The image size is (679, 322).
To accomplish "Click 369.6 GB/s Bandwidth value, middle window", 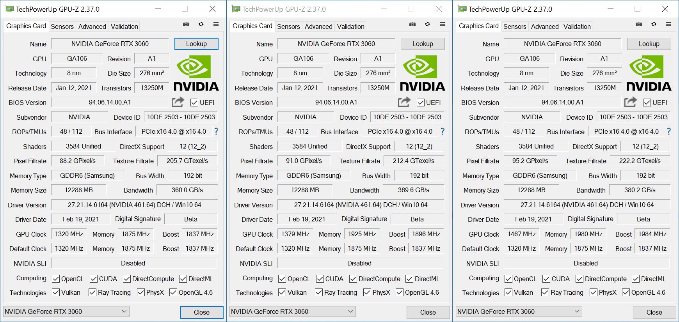I will point(414,190).
